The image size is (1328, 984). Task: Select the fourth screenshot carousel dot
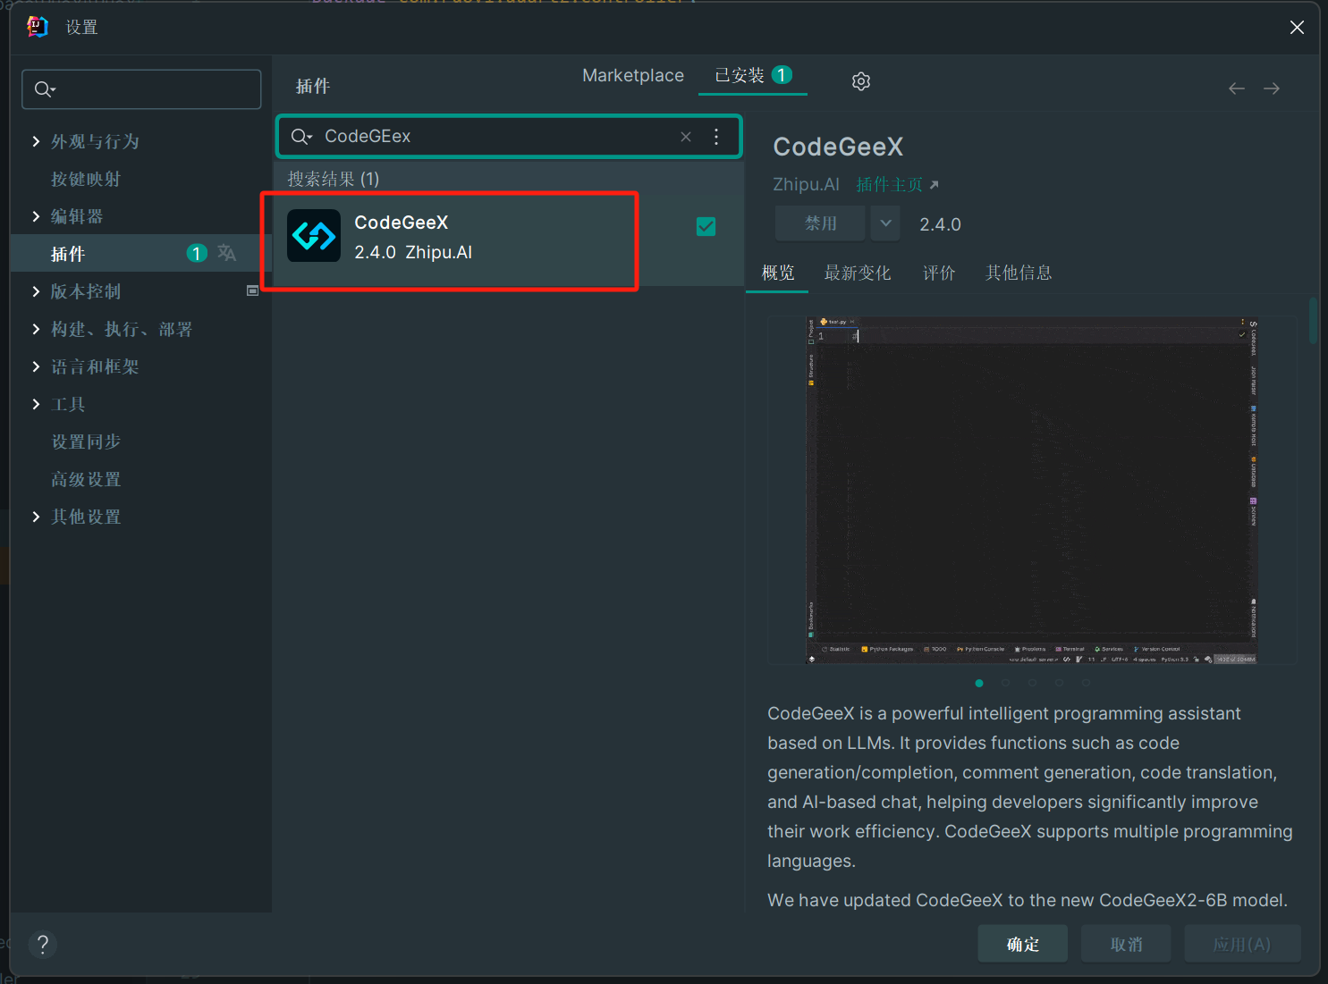(x=1060, y=683)
